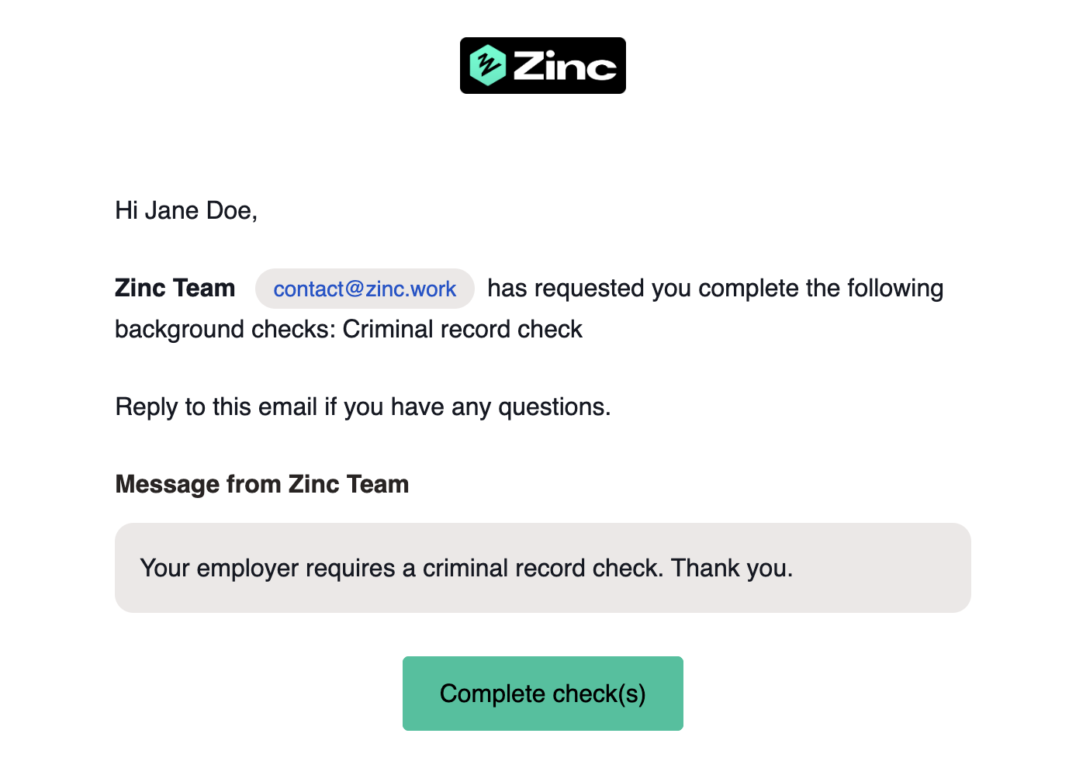Select the bold "Zinc Team" sender name

click(175, 288)
